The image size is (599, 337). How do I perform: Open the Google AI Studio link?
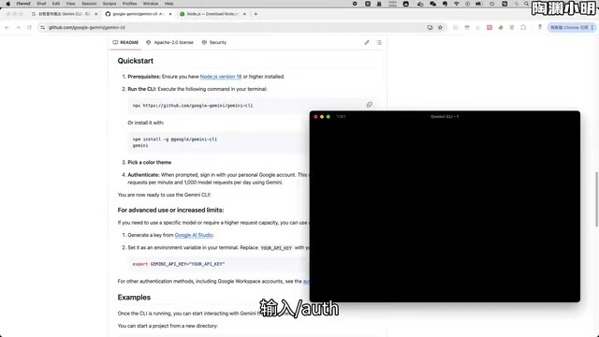tap(194, 235)
